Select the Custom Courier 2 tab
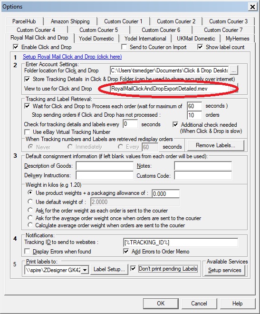Screen dimensions: 260x314 (176, 21)
